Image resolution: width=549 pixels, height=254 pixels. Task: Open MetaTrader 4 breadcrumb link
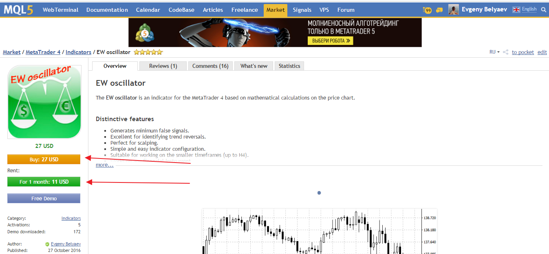(43, 52)
